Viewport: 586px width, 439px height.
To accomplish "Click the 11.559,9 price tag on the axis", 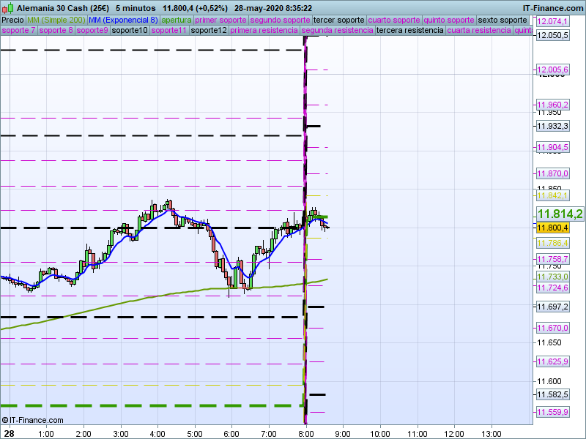I will point(552,413).
